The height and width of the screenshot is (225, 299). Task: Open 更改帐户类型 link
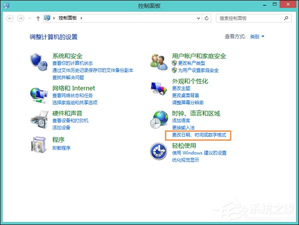pyautogui.click(x=192, y=63)
